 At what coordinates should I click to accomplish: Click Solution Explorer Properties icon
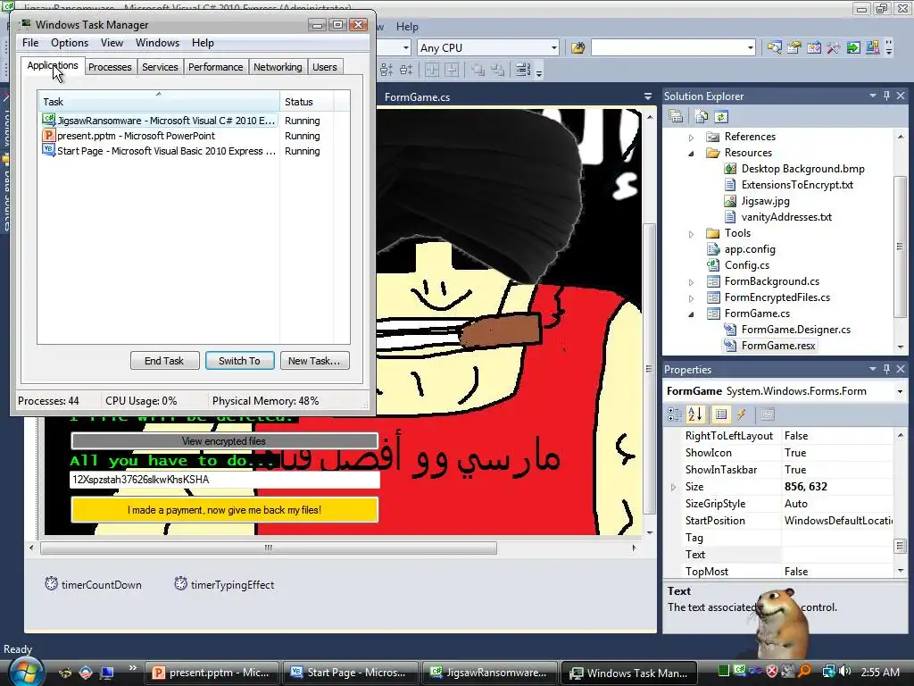[677, 117]
